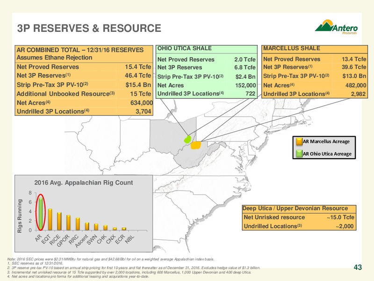Click the EQT bar in rig count chart
The image size is (374, 281).
(x=50, y=219)
